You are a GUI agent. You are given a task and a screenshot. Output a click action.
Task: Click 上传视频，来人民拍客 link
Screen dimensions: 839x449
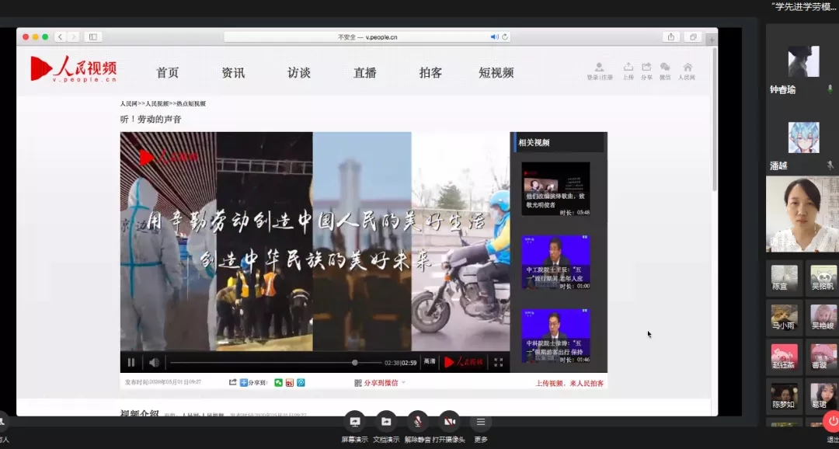pos(569,383)
